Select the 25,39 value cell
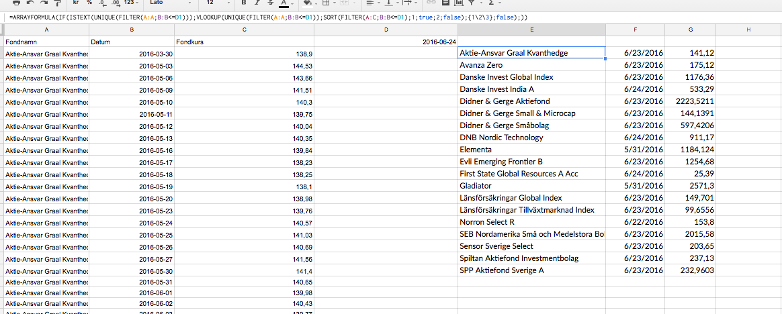The width and height of the screenshot is (782, 314). (x=690, y=174)
